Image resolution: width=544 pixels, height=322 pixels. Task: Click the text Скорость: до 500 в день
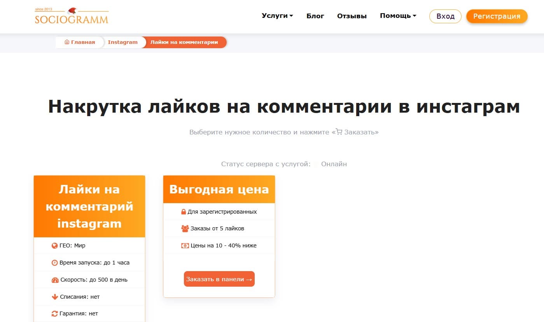(x=94, y=280)
